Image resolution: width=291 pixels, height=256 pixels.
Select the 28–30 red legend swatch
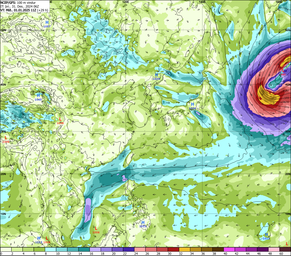tap(162, 249)
